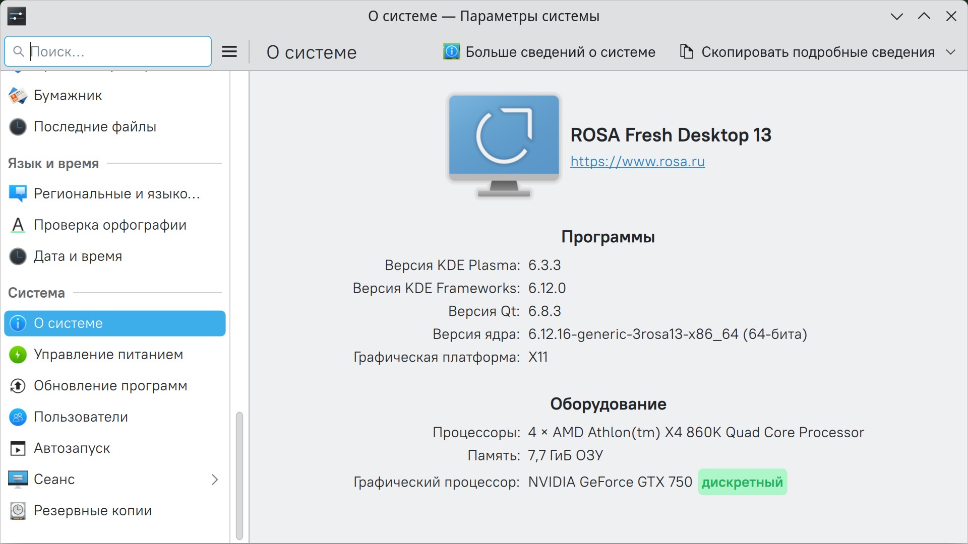
Task: Open the Users (Пользователи) icon
Action: [18, 417]
